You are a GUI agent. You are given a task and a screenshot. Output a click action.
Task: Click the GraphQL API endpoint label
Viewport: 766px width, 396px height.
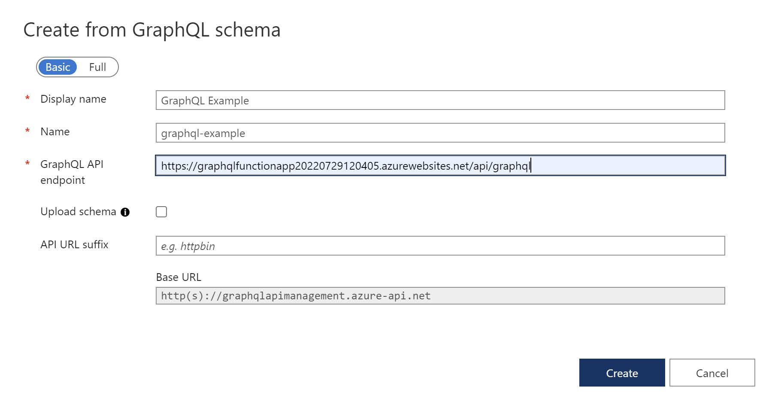tap(72, 172)
